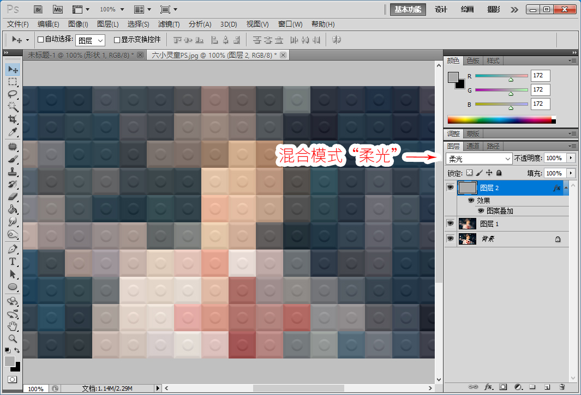
Task: Select the Clone Stamp tool
Action: (13, 172)
